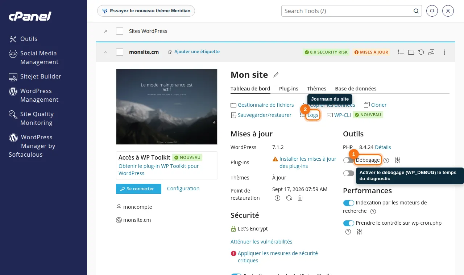Open folder icon in monsite.cm header
Screen dimensions: 464x275
411,52
